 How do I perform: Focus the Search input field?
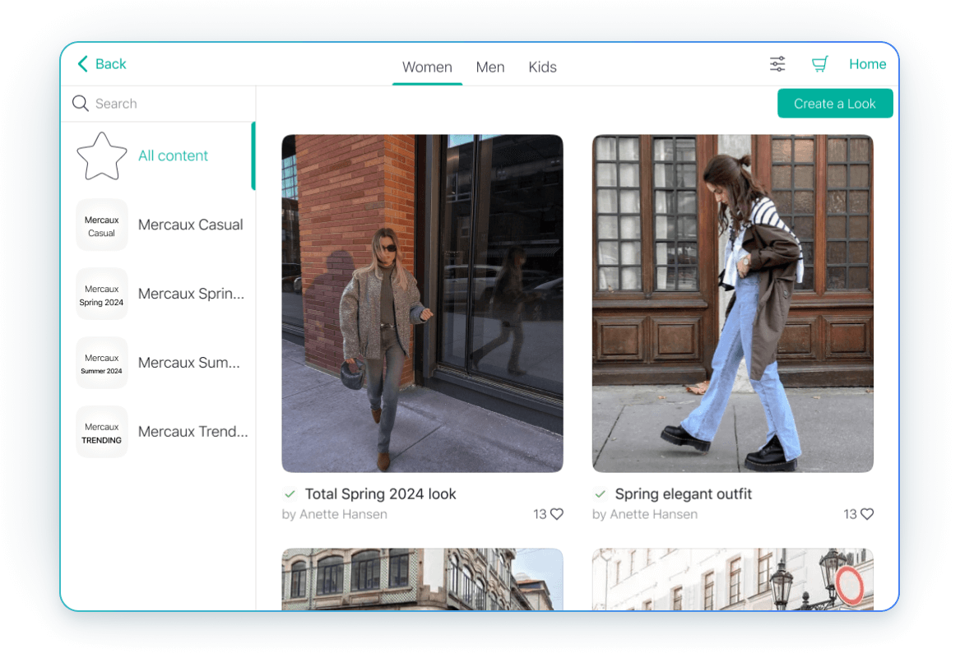point(165,104)
